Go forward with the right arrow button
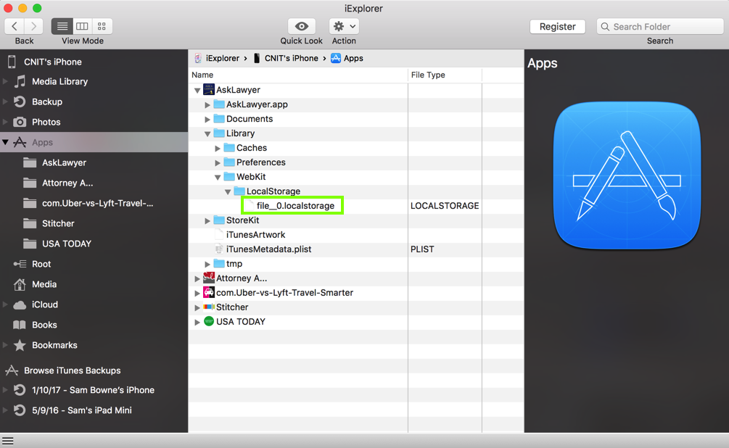729x448 pixels. [33, 27]
